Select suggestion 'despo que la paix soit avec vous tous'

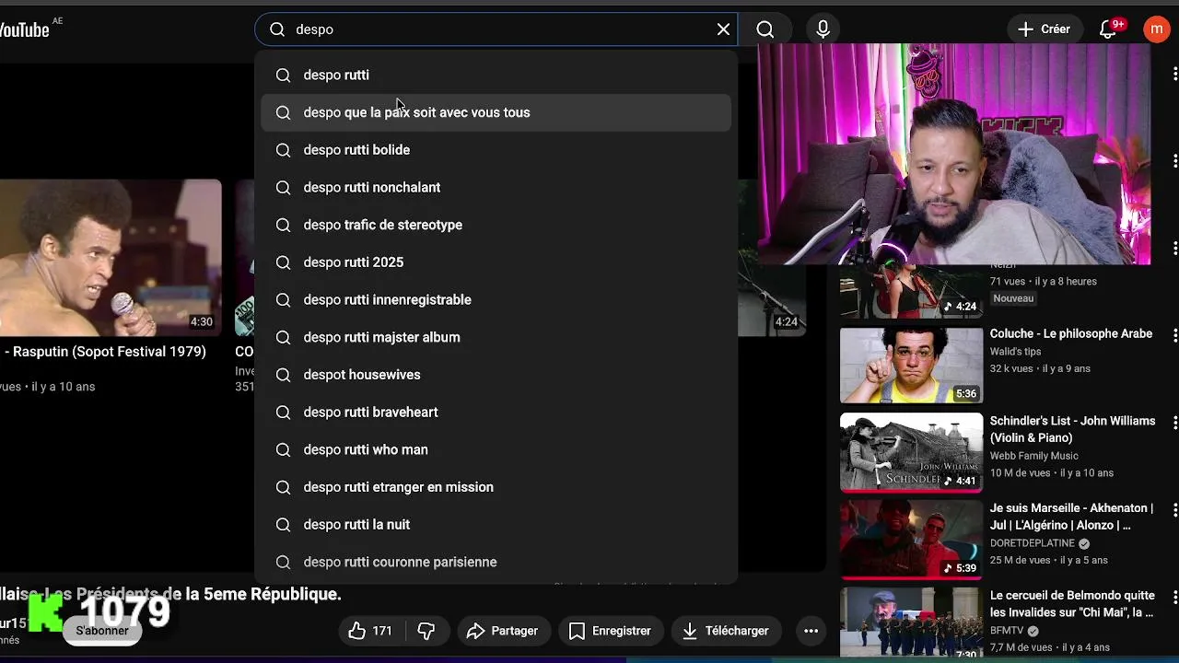[x=496, y=112]
